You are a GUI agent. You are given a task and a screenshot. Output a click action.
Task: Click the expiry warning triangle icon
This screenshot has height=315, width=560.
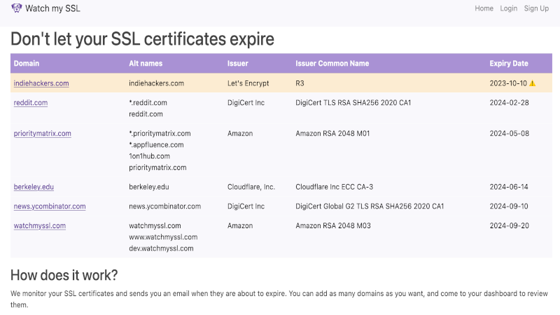pos(533,83)
